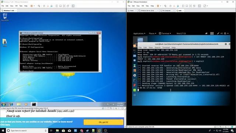Image resolution: width=236 pixels, height=133 pixels.
Task: Open Windows 7 Start menu orb
Action: (x=3, y=104)
